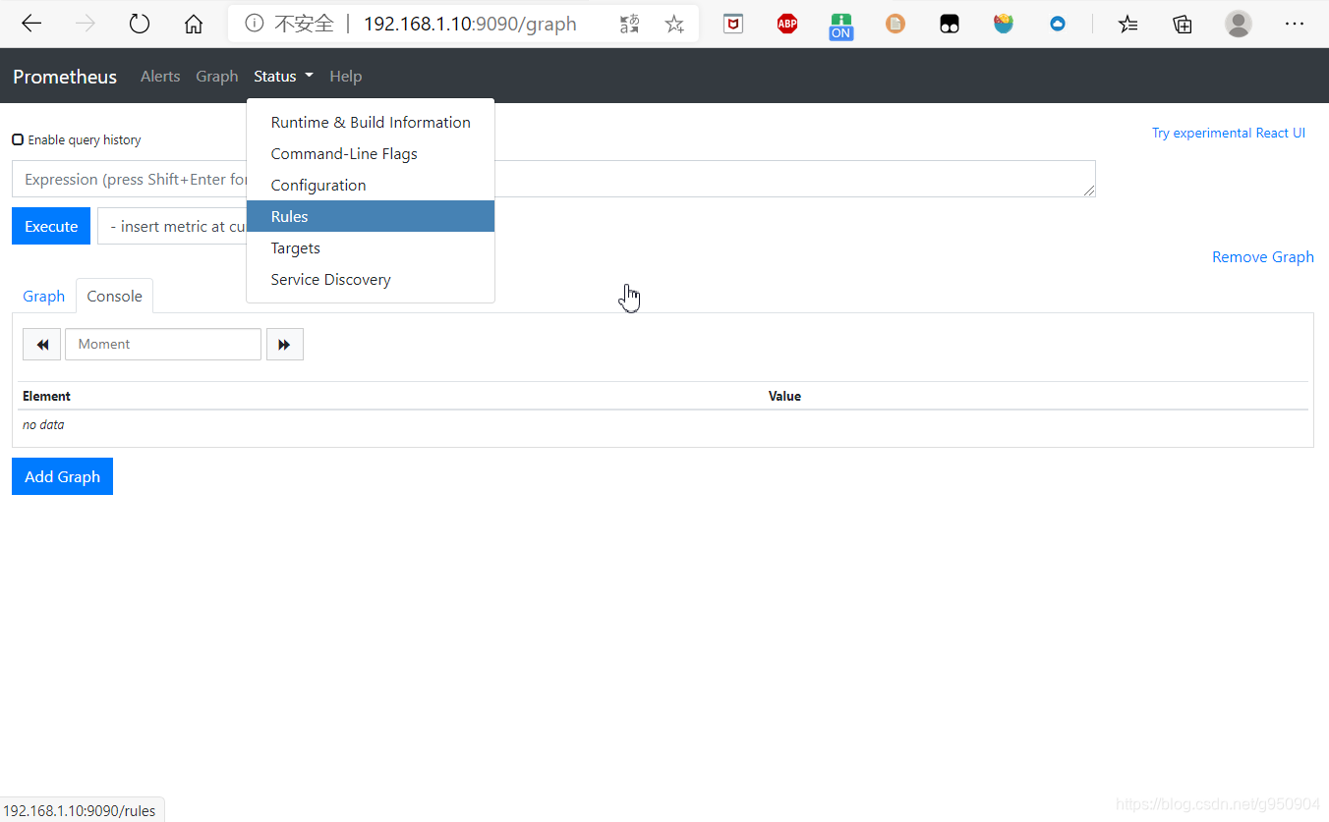Select Configuration from Status menu
1329x822 pixels.
371,185
